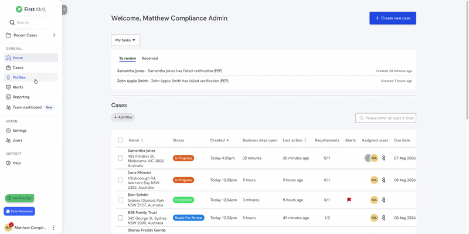
Task: Click the assign-user icon in BSB Family Trust row
Action: tap(384, 218)
